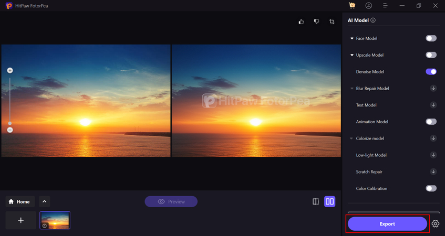Screen dimensions: 445x236
Task: Click the info badge on sunset thumbnail
Action: click(x=45, y=226)
